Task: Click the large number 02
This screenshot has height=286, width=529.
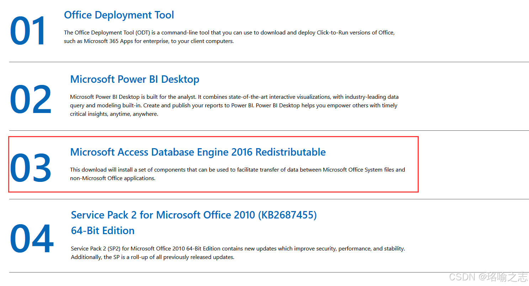Action: (30, 99)
